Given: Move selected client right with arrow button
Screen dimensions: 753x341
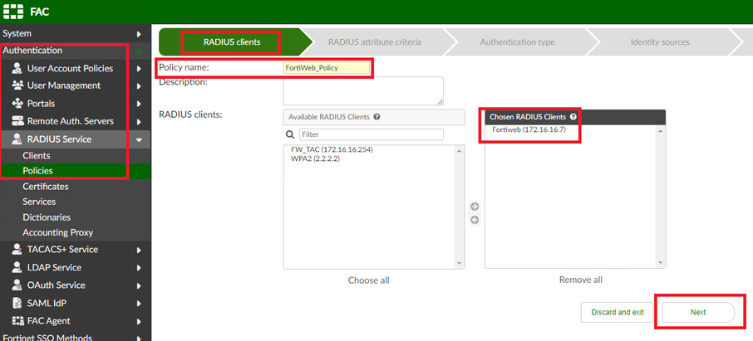Looking at the screenshot, I should click(475, 207).
